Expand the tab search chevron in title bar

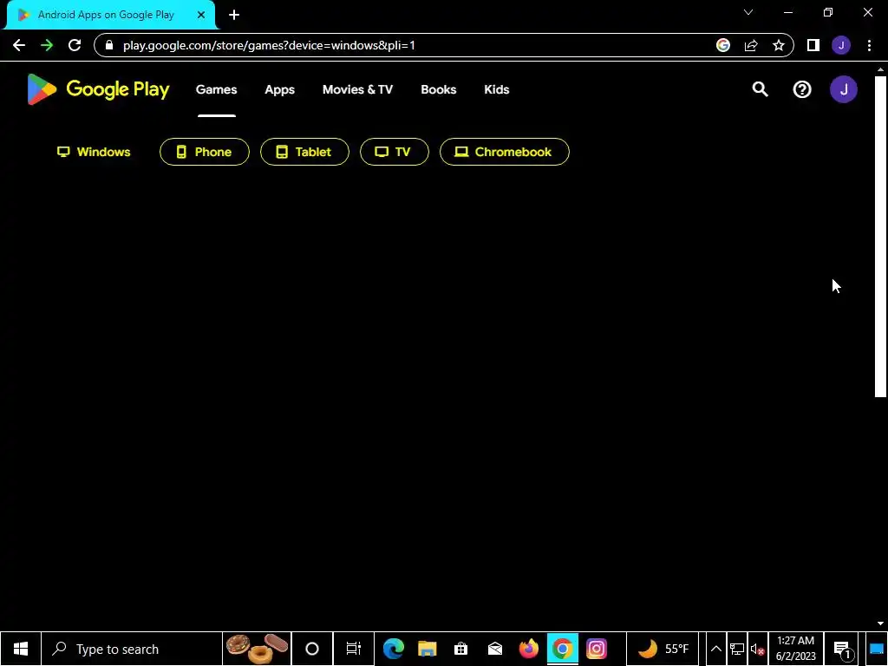point(748,12)
